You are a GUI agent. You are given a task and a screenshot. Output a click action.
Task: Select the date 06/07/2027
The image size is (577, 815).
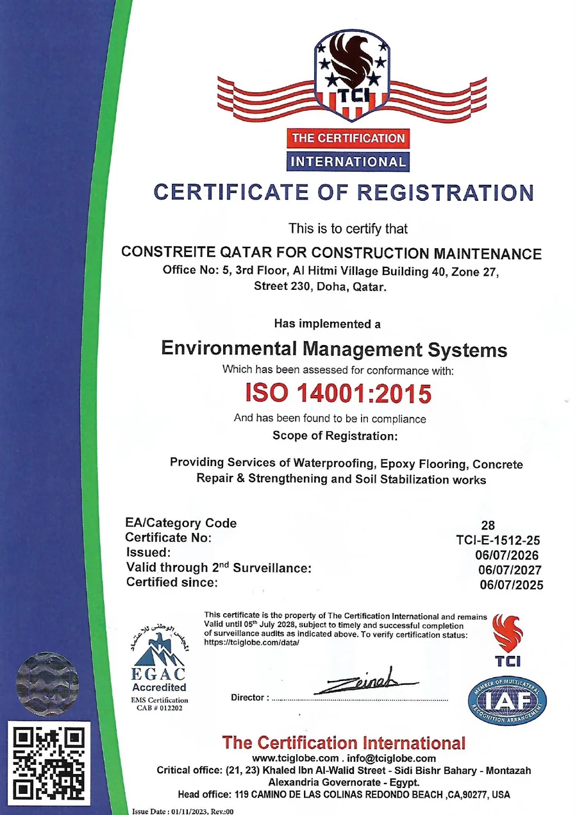(510, 570)
